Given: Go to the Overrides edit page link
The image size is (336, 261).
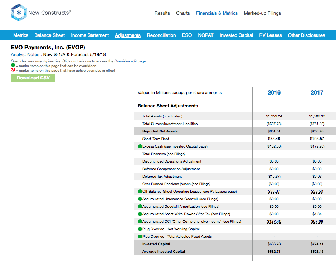Looking at the screenshot, I should [130, 61].
